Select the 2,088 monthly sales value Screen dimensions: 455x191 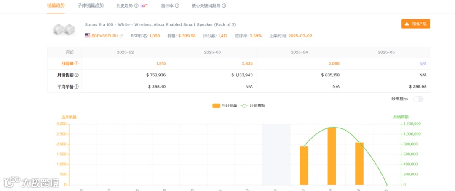point(334,63)
